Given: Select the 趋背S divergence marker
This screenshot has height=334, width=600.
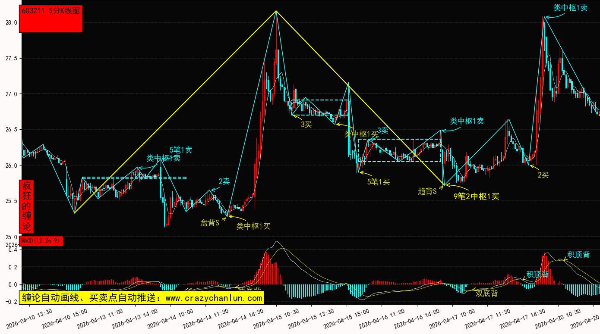Looking at the screenshot, I should 427,191.
